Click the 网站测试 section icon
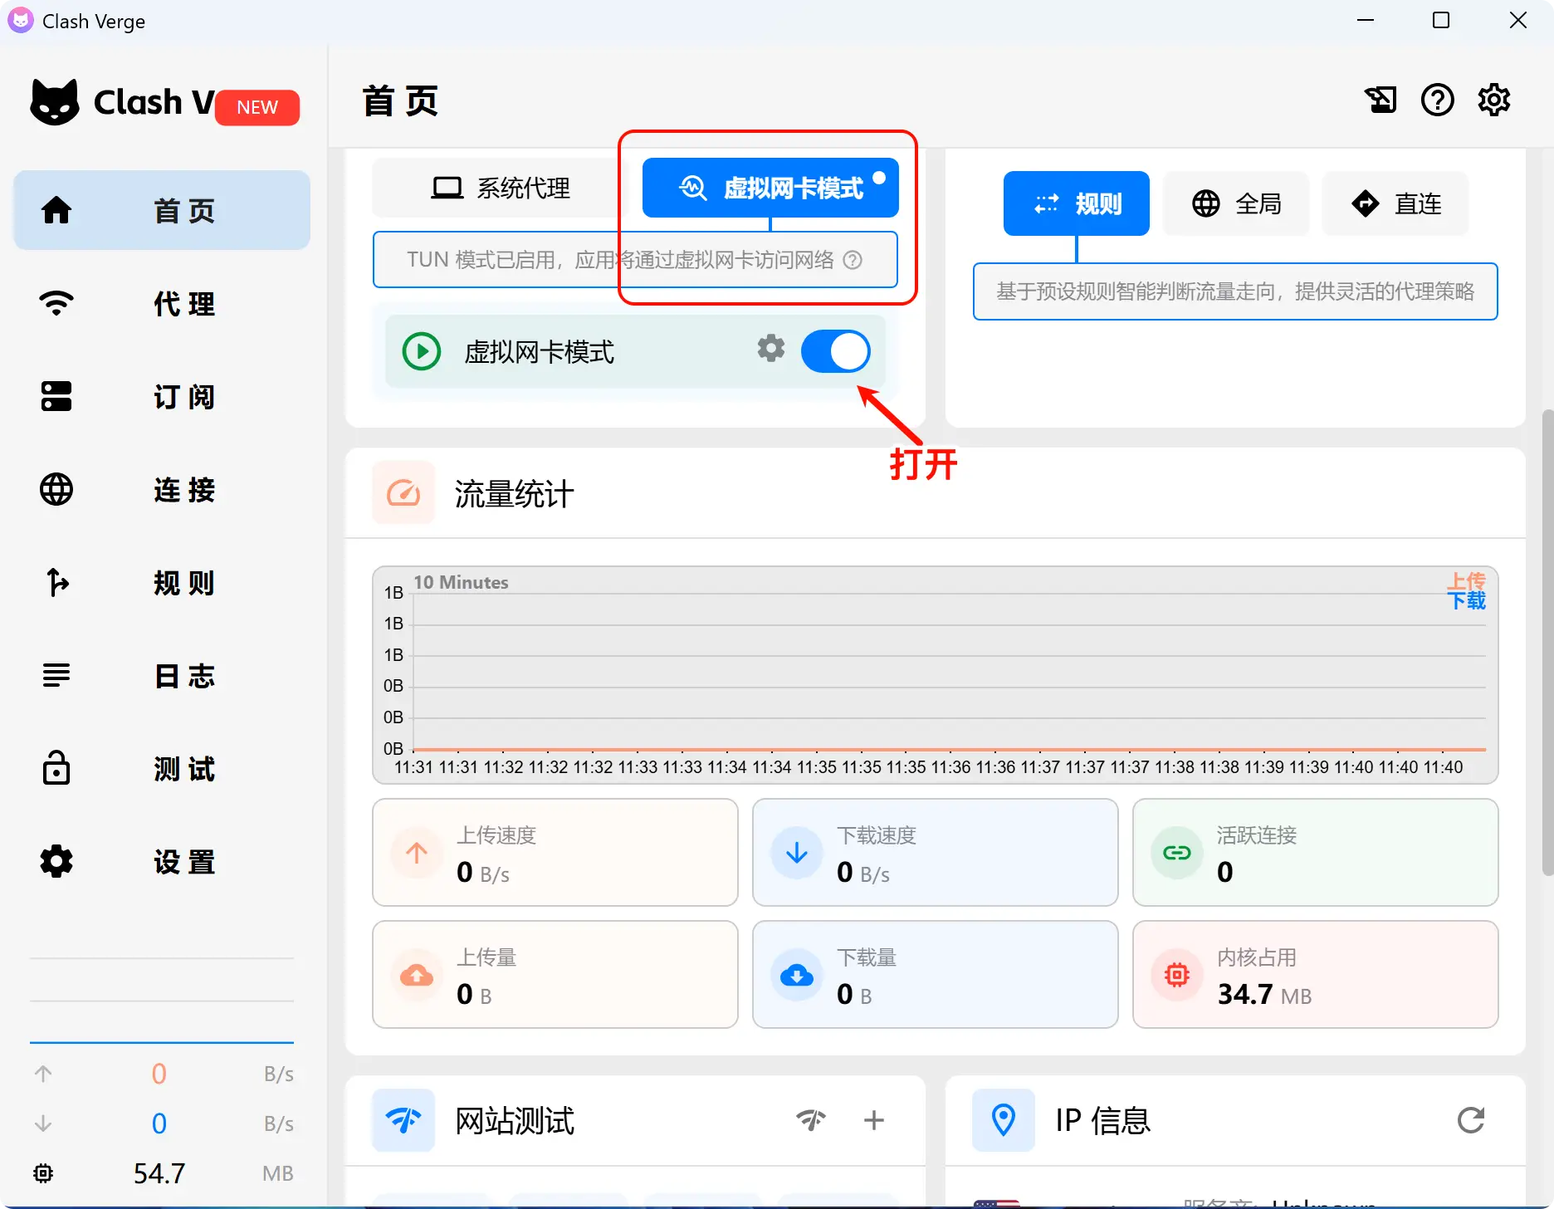Screen dimensions: 1554x1209 (403, 1120)
